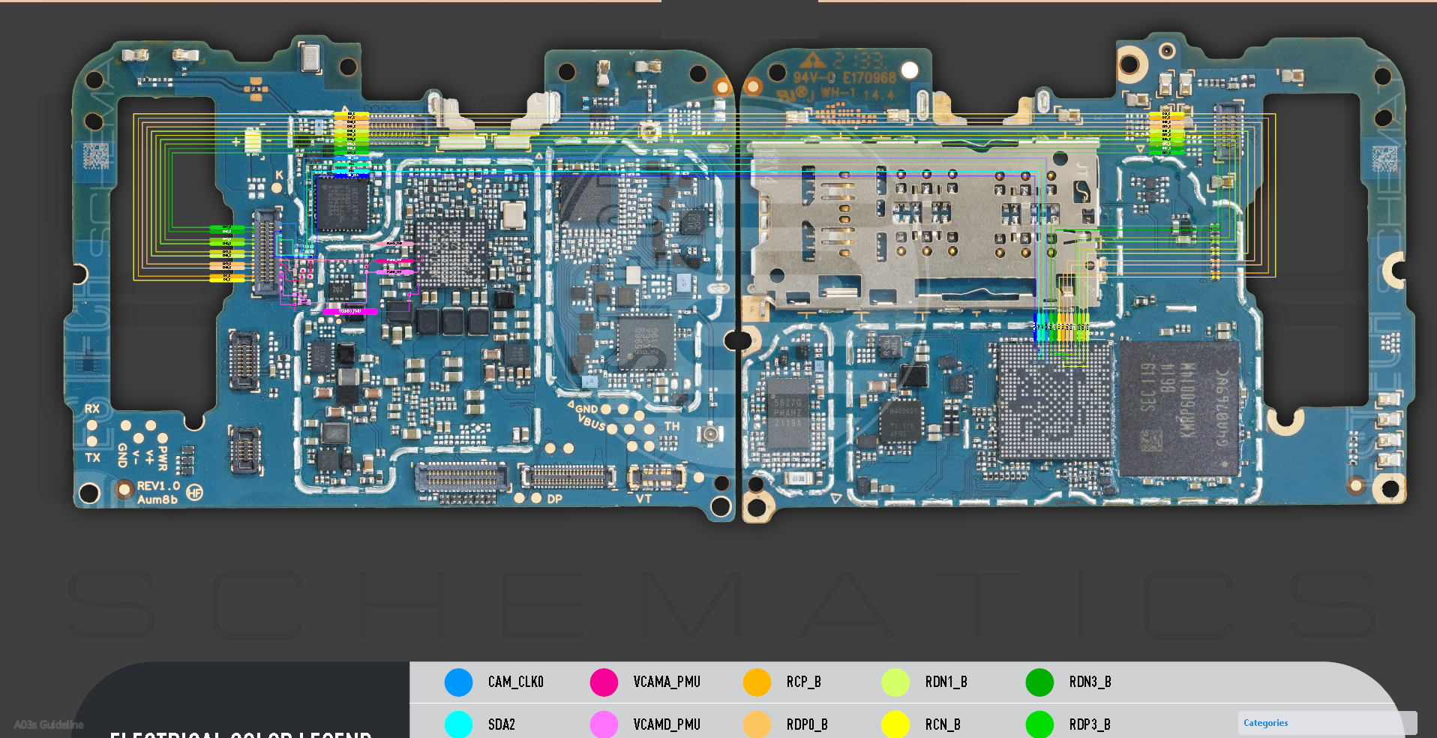Select the RCN_B legend label

[943, 724]
